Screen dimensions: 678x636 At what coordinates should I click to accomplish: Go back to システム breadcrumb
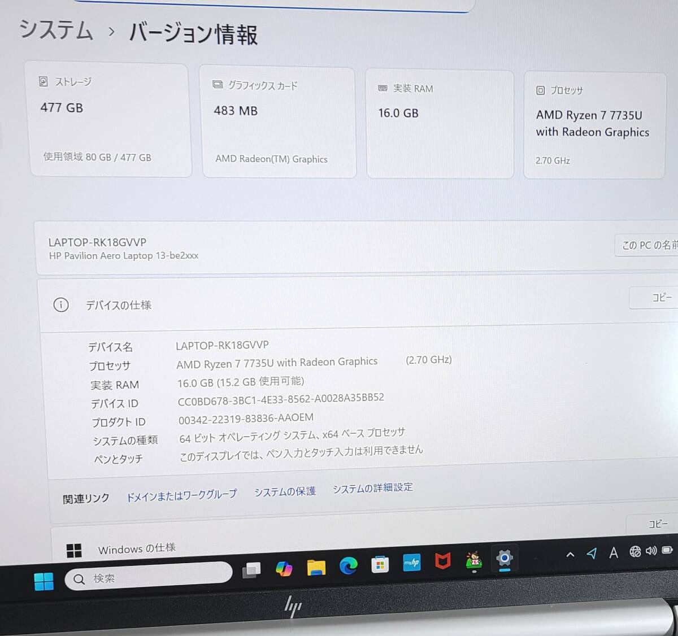(x=56, y=29)
